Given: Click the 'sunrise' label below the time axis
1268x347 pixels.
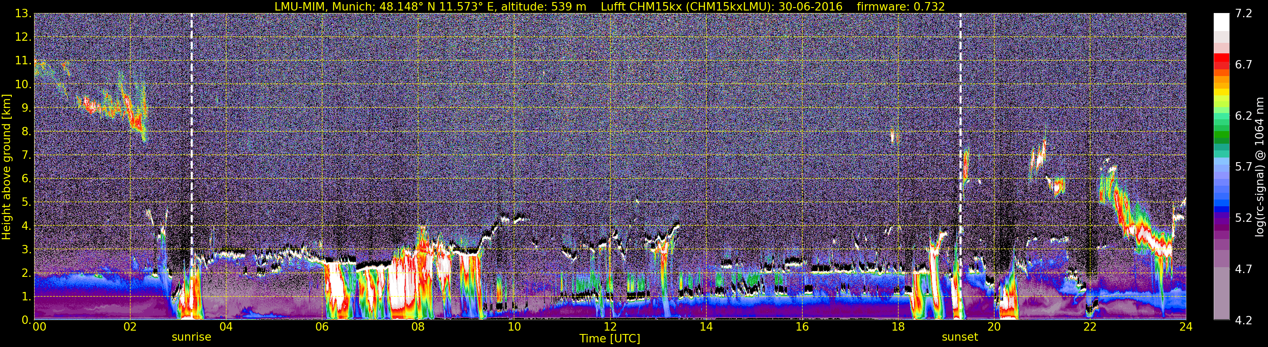Looking at the screenshot, I should click(x=191, y=337).
